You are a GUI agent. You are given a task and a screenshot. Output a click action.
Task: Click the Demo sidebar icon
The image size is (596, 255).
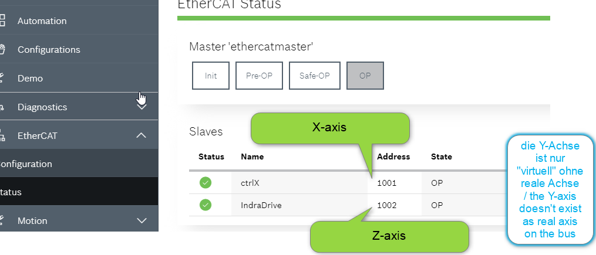pos(2,78)
